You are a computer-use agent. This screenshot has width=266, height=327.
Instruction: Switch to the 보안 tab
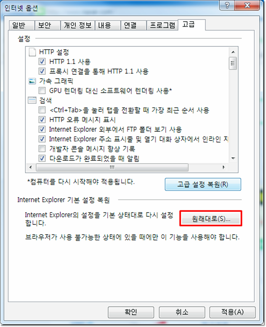[x=47, y=25]
